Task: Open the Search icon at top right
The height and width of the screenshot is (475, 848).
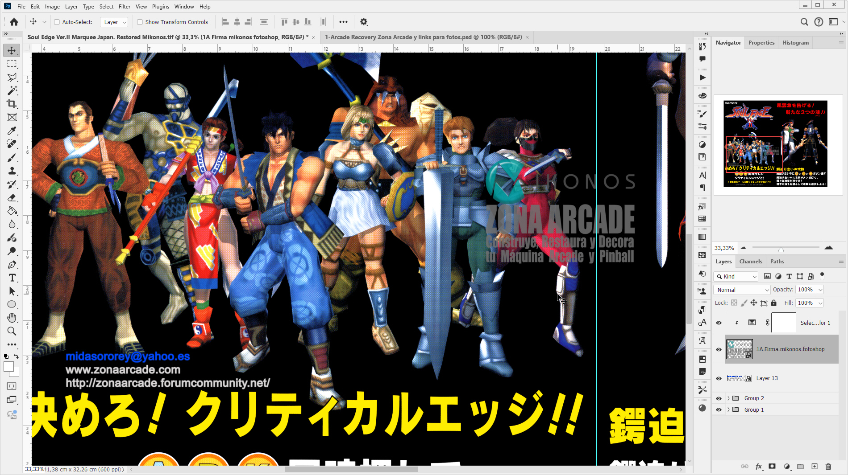Action: coord(804,22)
